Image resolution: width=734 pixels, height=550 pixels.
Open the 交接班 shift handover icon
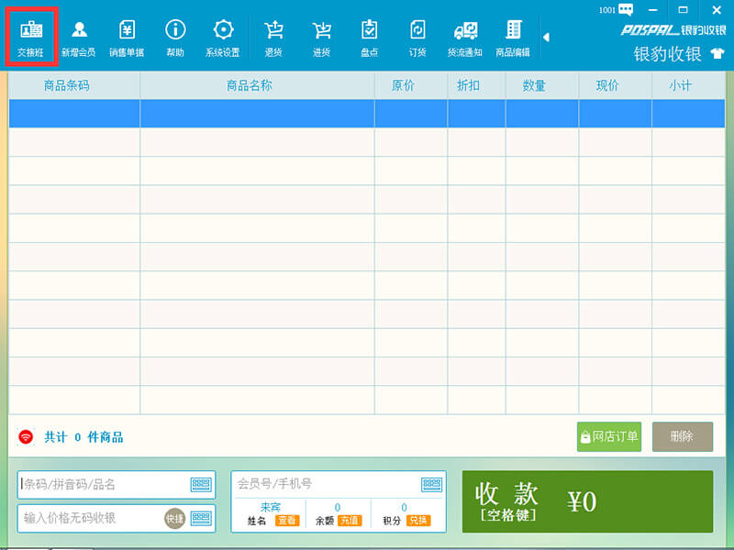(x=31, y=38)
